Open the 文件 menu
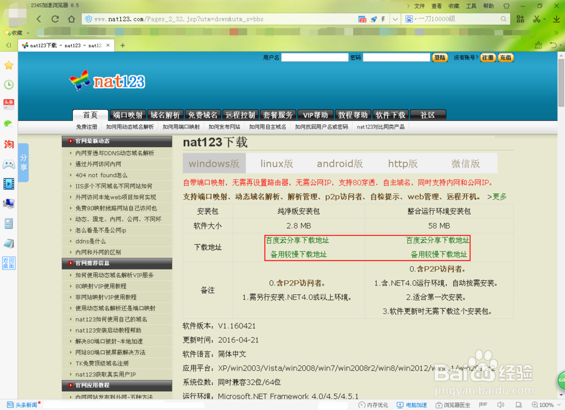The image size is (565, 410). click(x=419, y=6)
